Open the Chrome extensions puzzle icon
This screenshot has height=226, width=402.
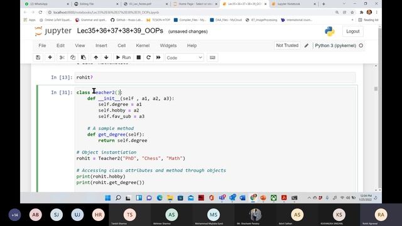coord(362,12)
